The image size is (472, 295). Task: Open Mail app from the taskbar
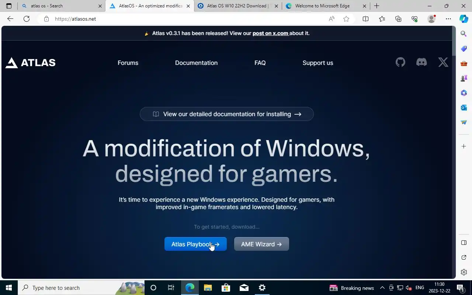[244, 288]
